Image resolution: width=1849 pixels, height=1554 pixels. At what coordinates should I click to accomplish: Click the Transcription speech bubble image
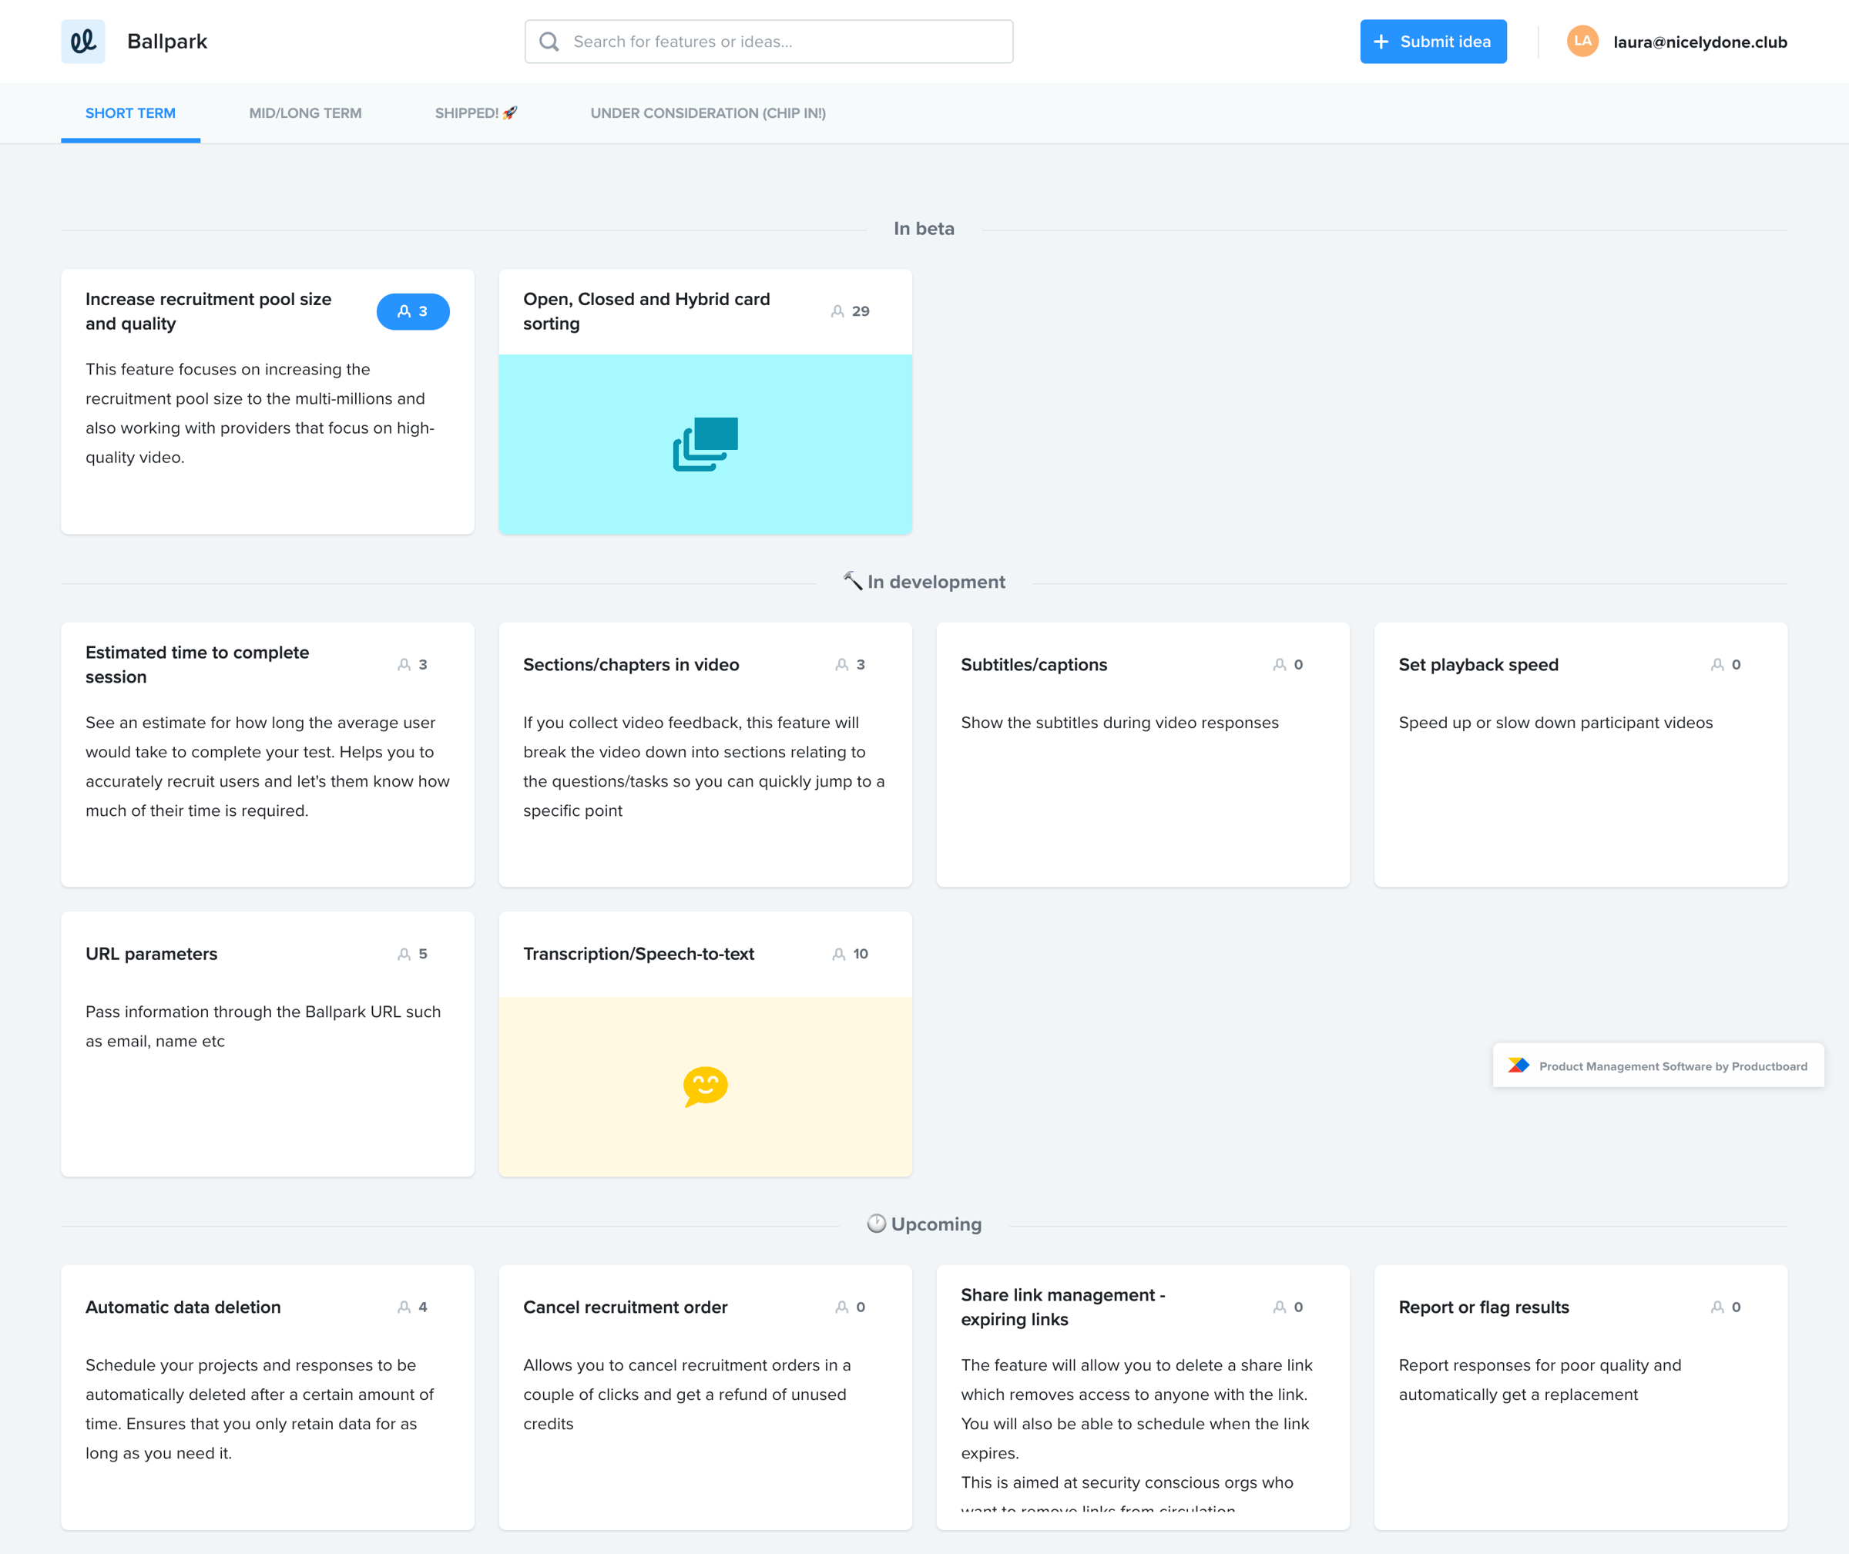tap(705, 1086)
